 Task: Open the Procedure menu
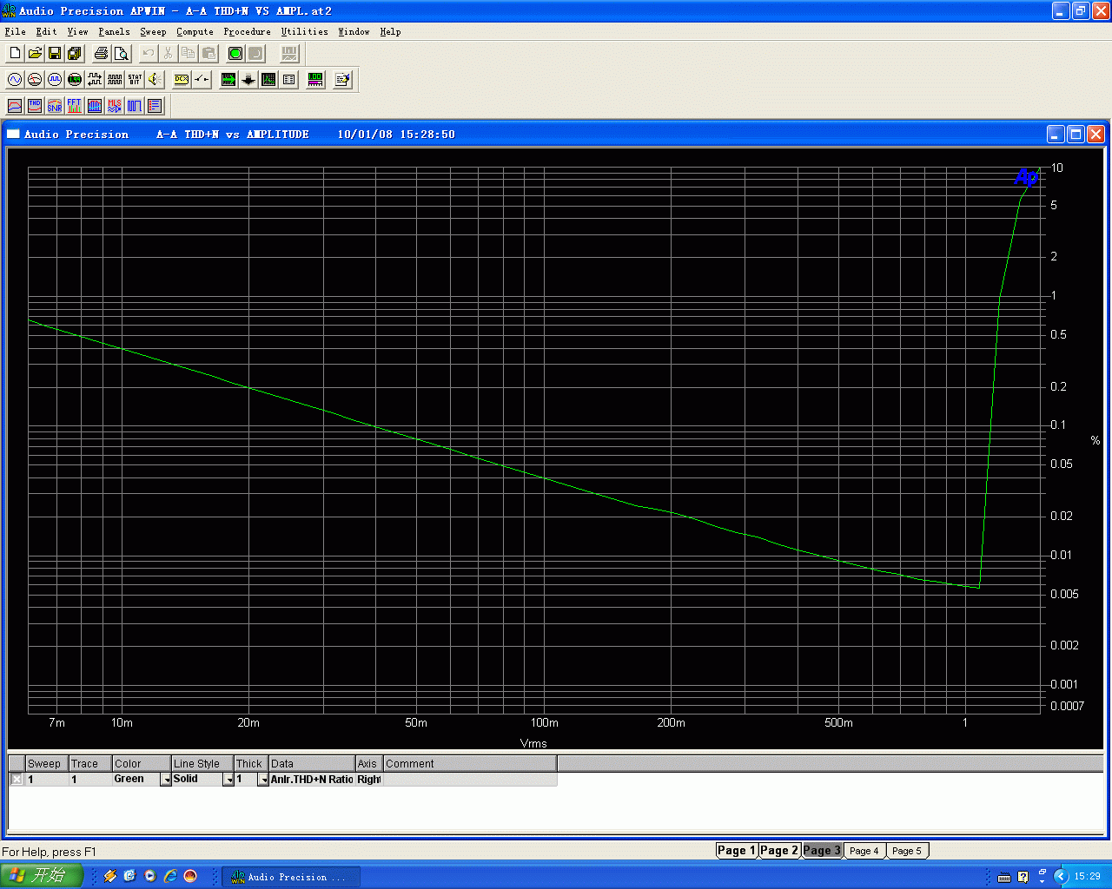click(247, 32)
